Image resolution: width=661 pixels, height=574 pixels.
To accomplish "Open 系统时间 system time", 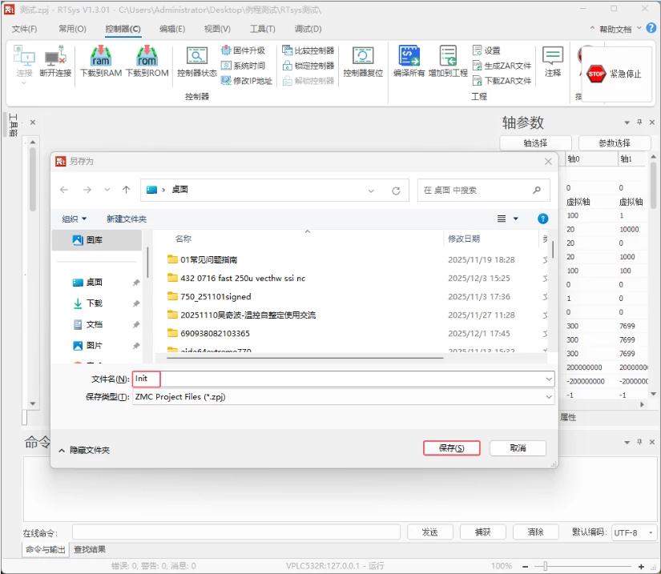I will pyautogui.click(x=244, y=66).
